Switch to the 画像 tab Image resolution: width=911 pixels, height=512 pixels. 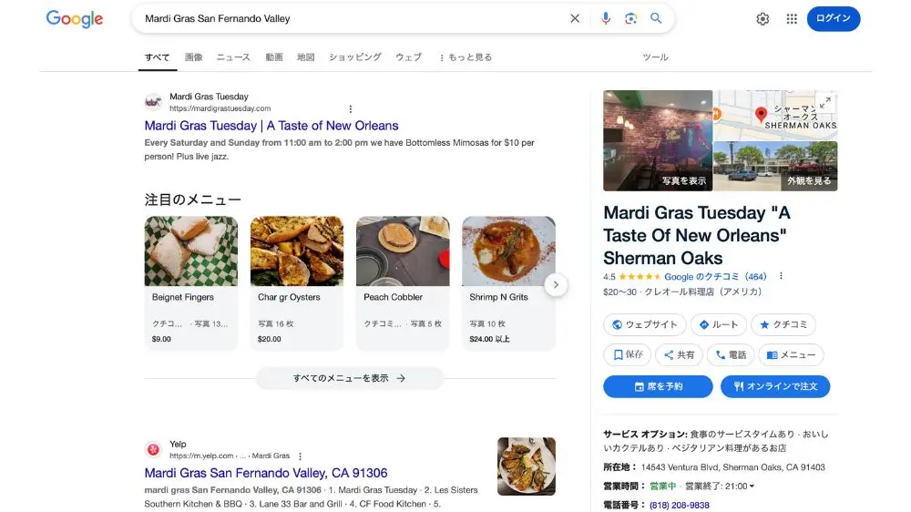tap(193, 57)
